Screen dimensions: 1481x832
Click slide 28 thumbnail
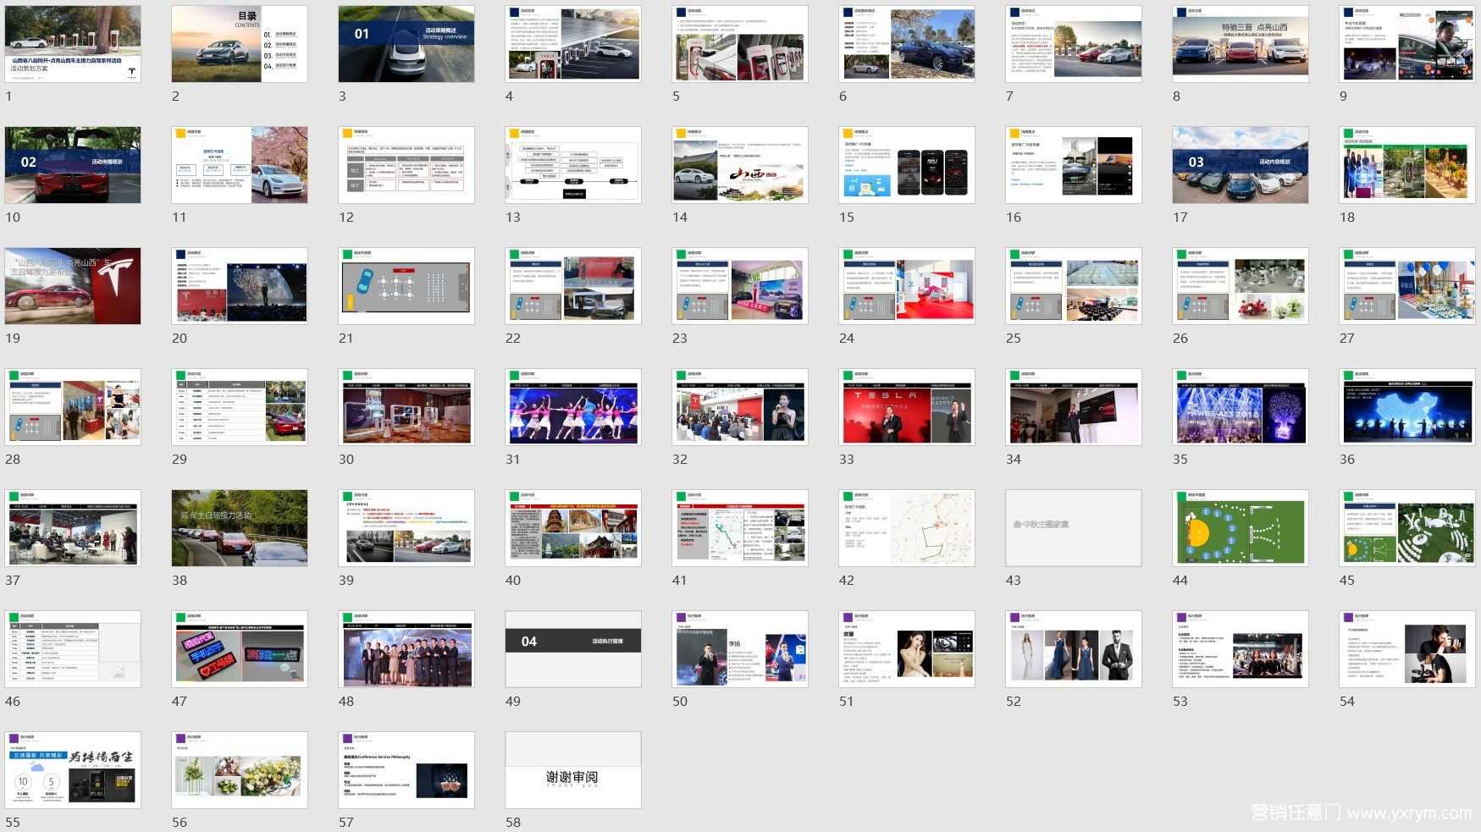(x=73, y=407)
